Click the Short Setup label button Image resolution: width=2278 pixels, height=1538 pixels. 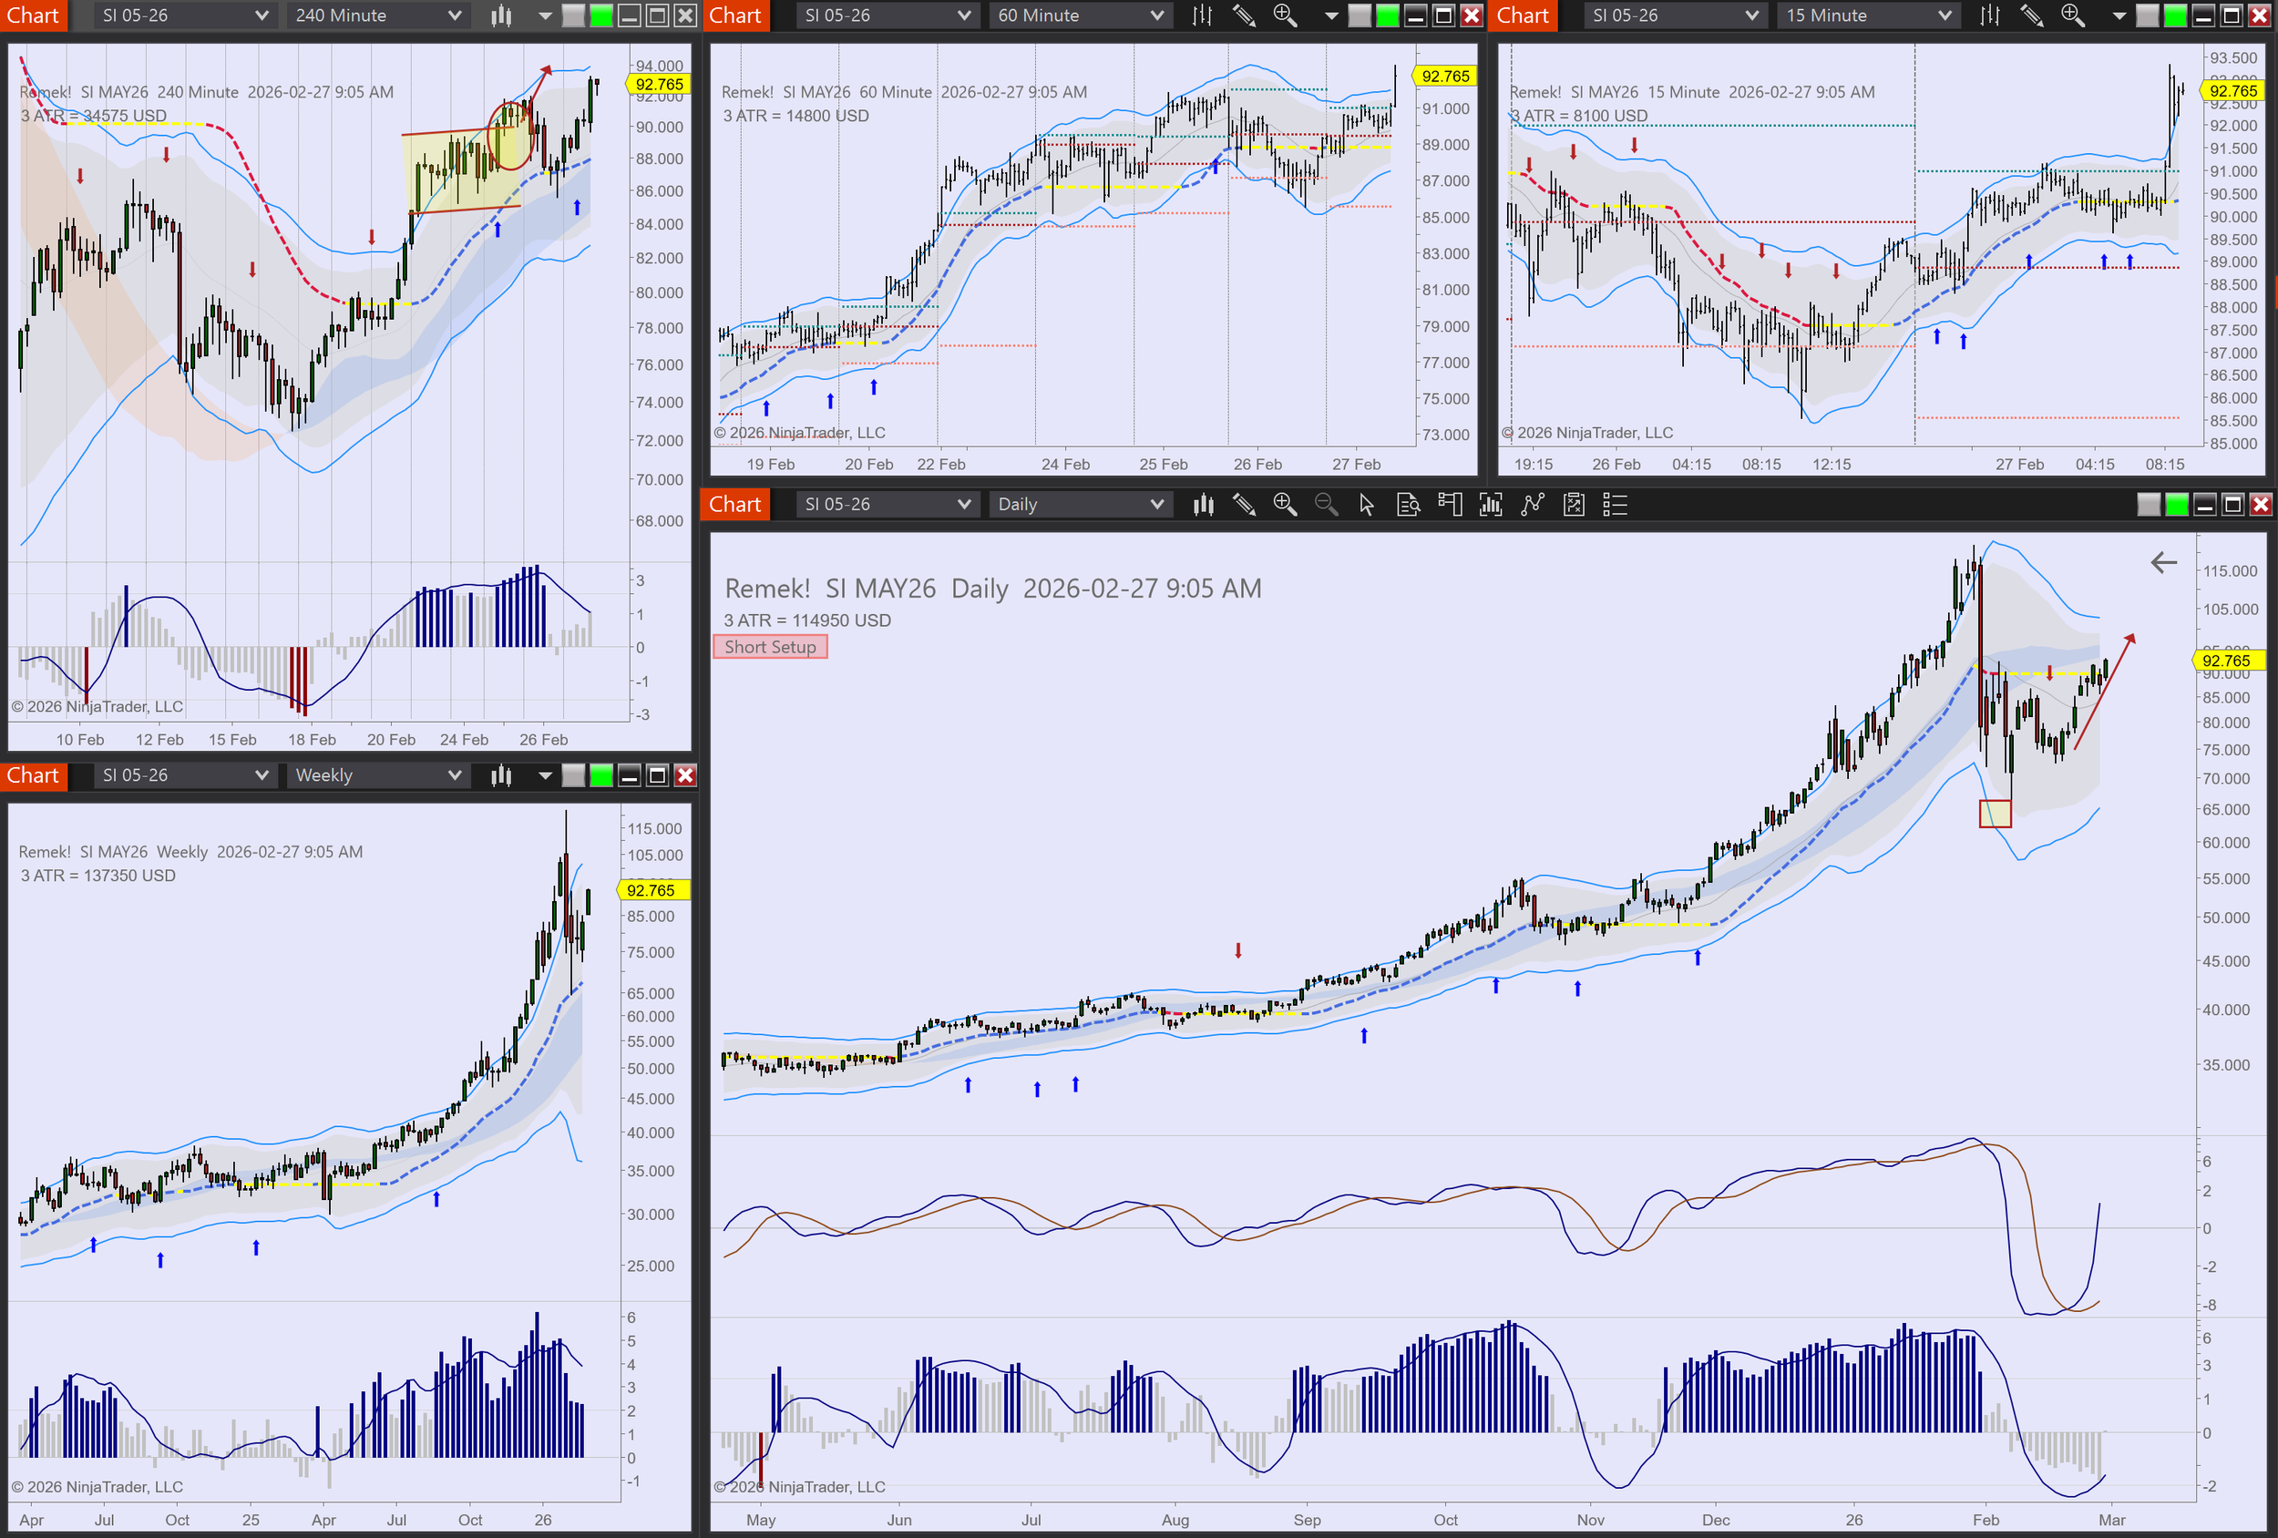(x=769, y=647)
